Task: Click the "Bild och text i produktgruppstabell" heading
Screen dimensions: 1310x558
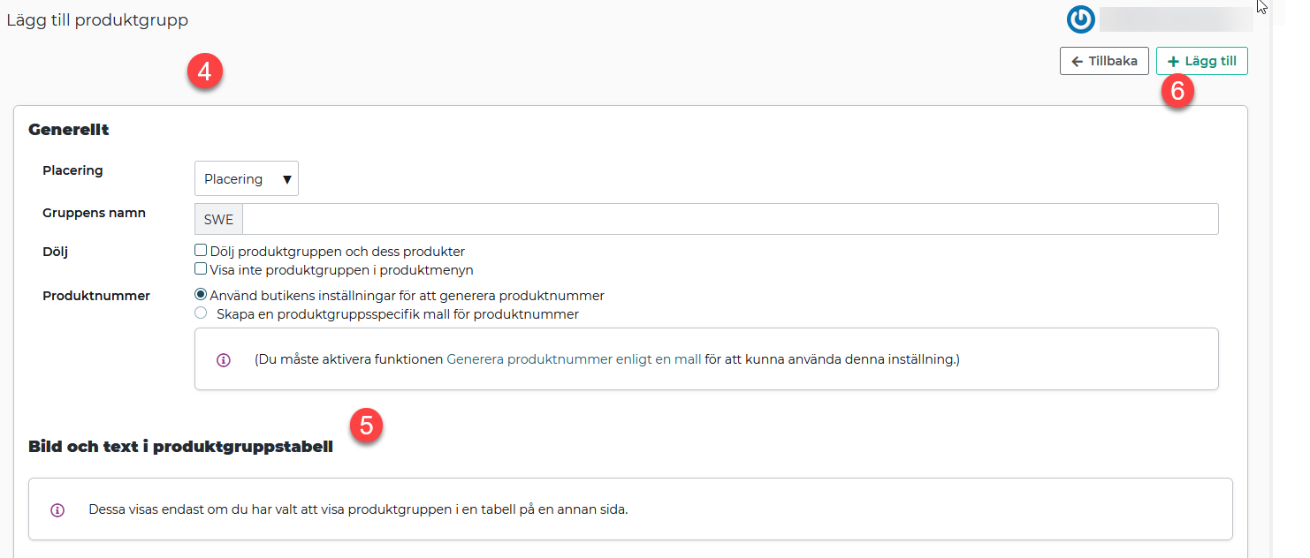Action: (180, 447)
